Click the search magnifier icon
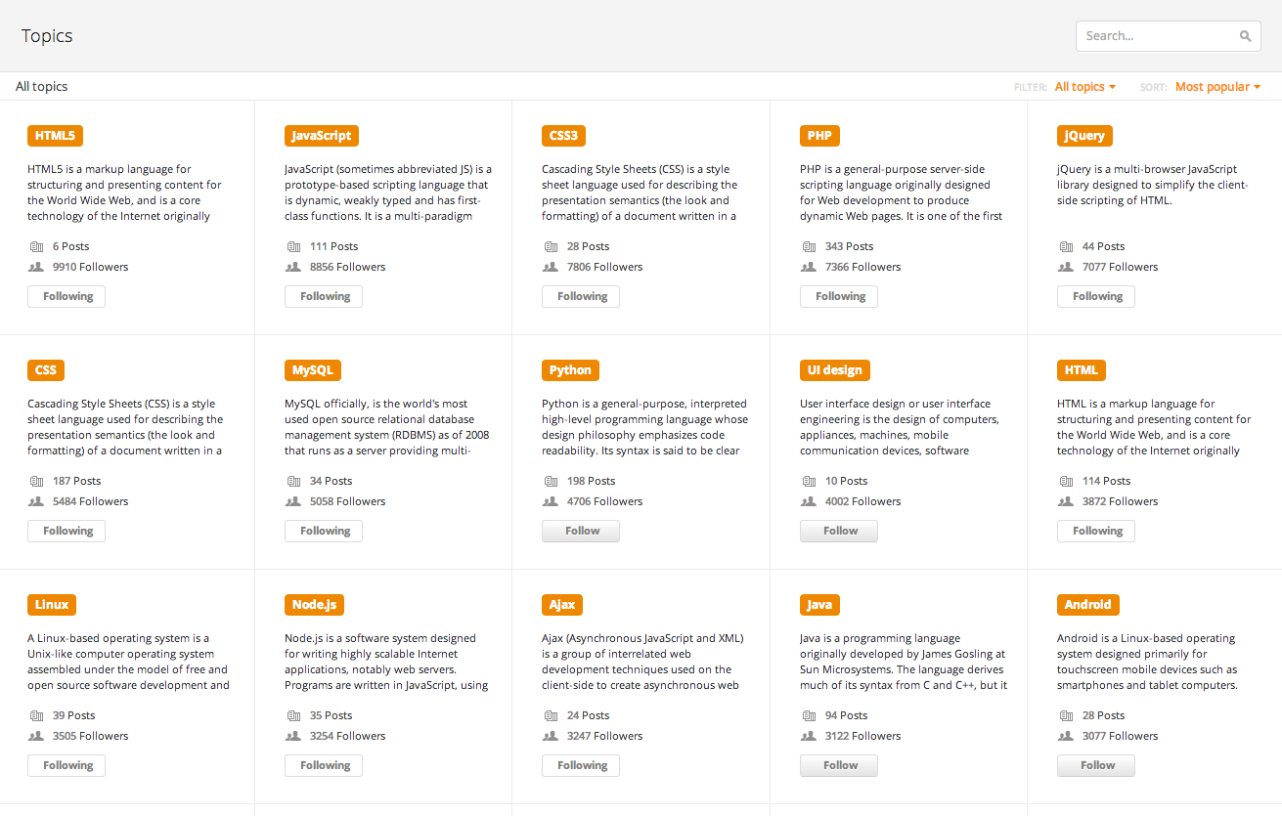The image size is (1282, 816). click(1245, 36)
